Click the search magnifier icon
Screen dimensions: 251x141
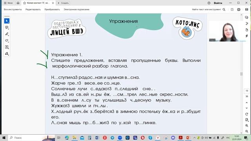(x=224, y=9)
